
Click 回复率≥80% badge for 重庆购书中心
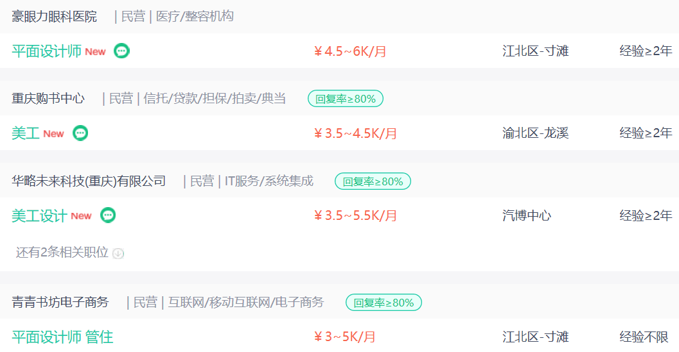(346, 99)
